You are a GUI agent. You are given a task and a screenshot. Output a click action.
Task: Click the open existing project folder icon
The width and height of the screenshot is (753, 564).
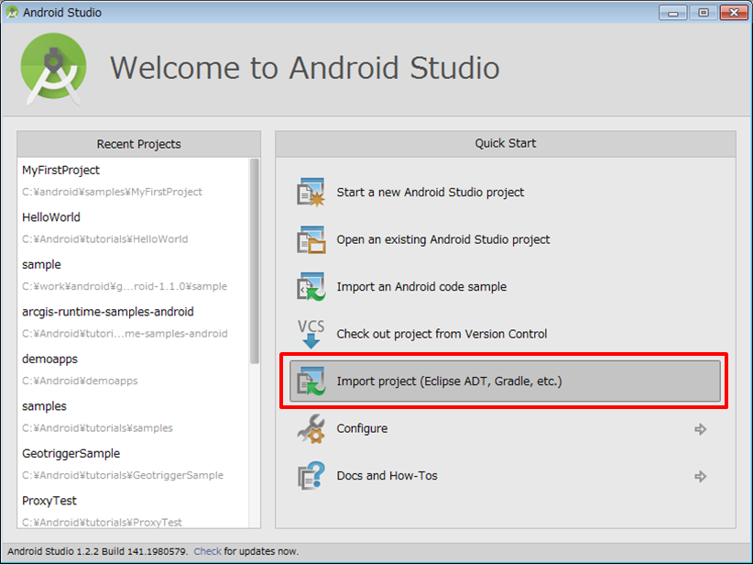(x=311, y=239)
